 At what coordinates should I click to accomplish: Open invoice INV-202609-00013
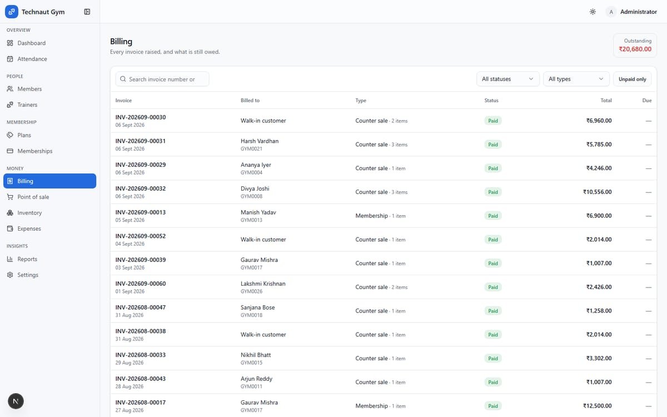[x=141, y=212]
